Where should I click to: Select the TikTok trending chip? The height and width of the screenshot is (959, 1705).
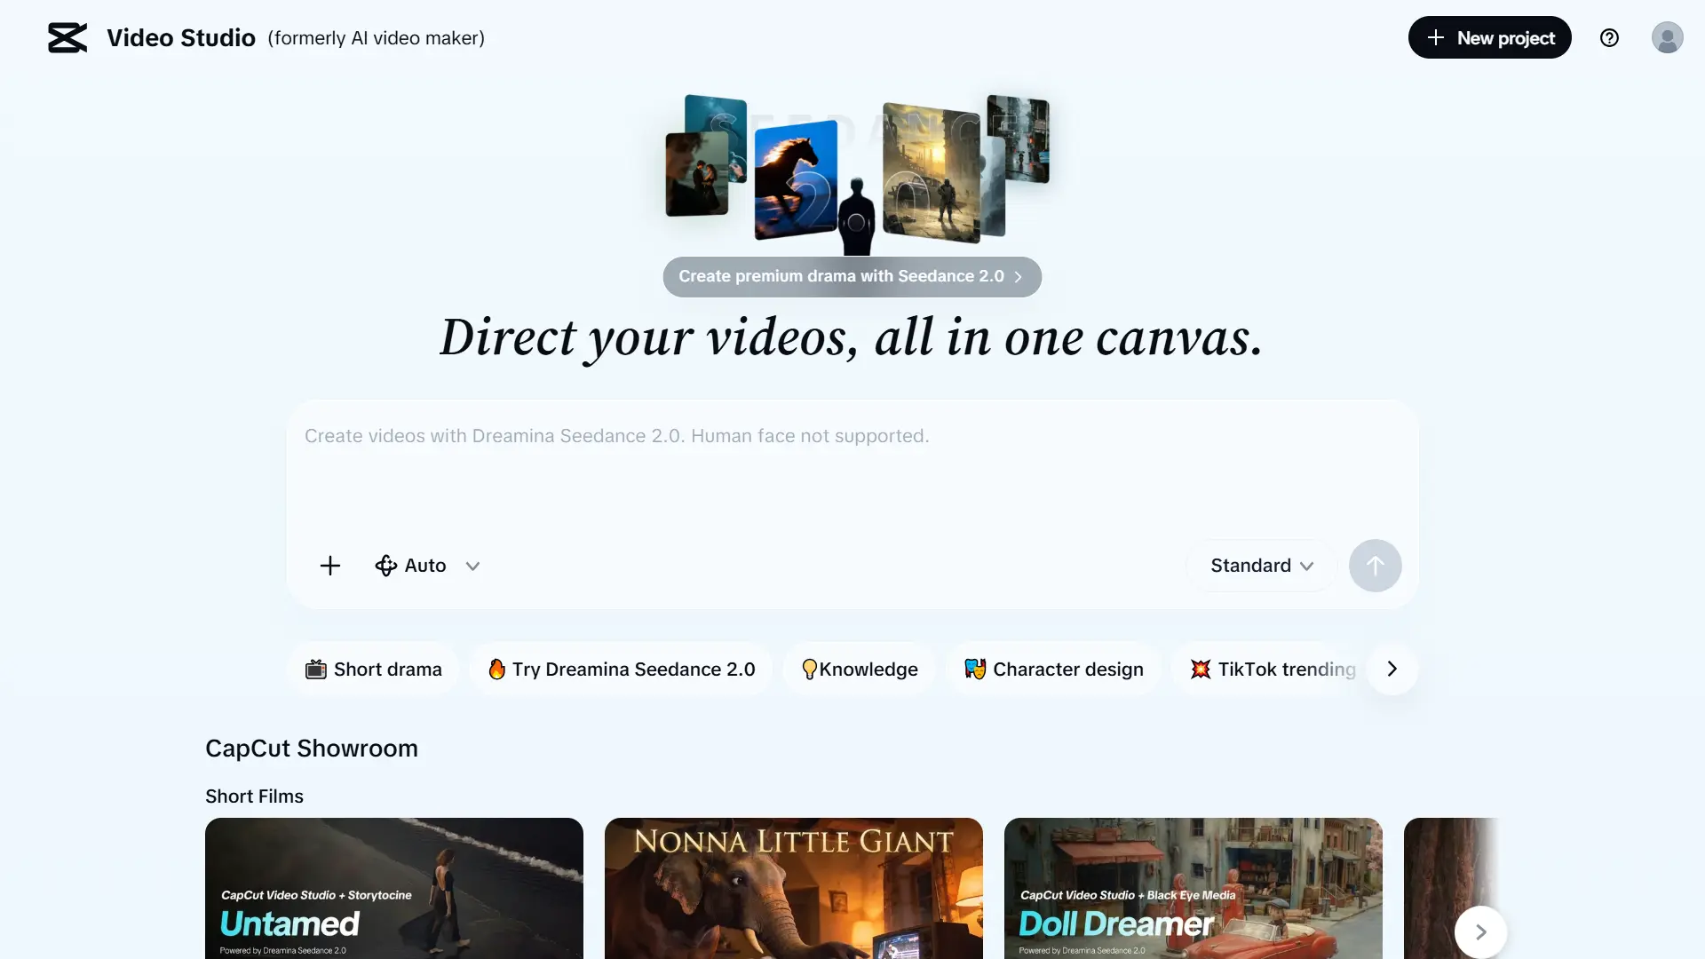(1273, 670)
